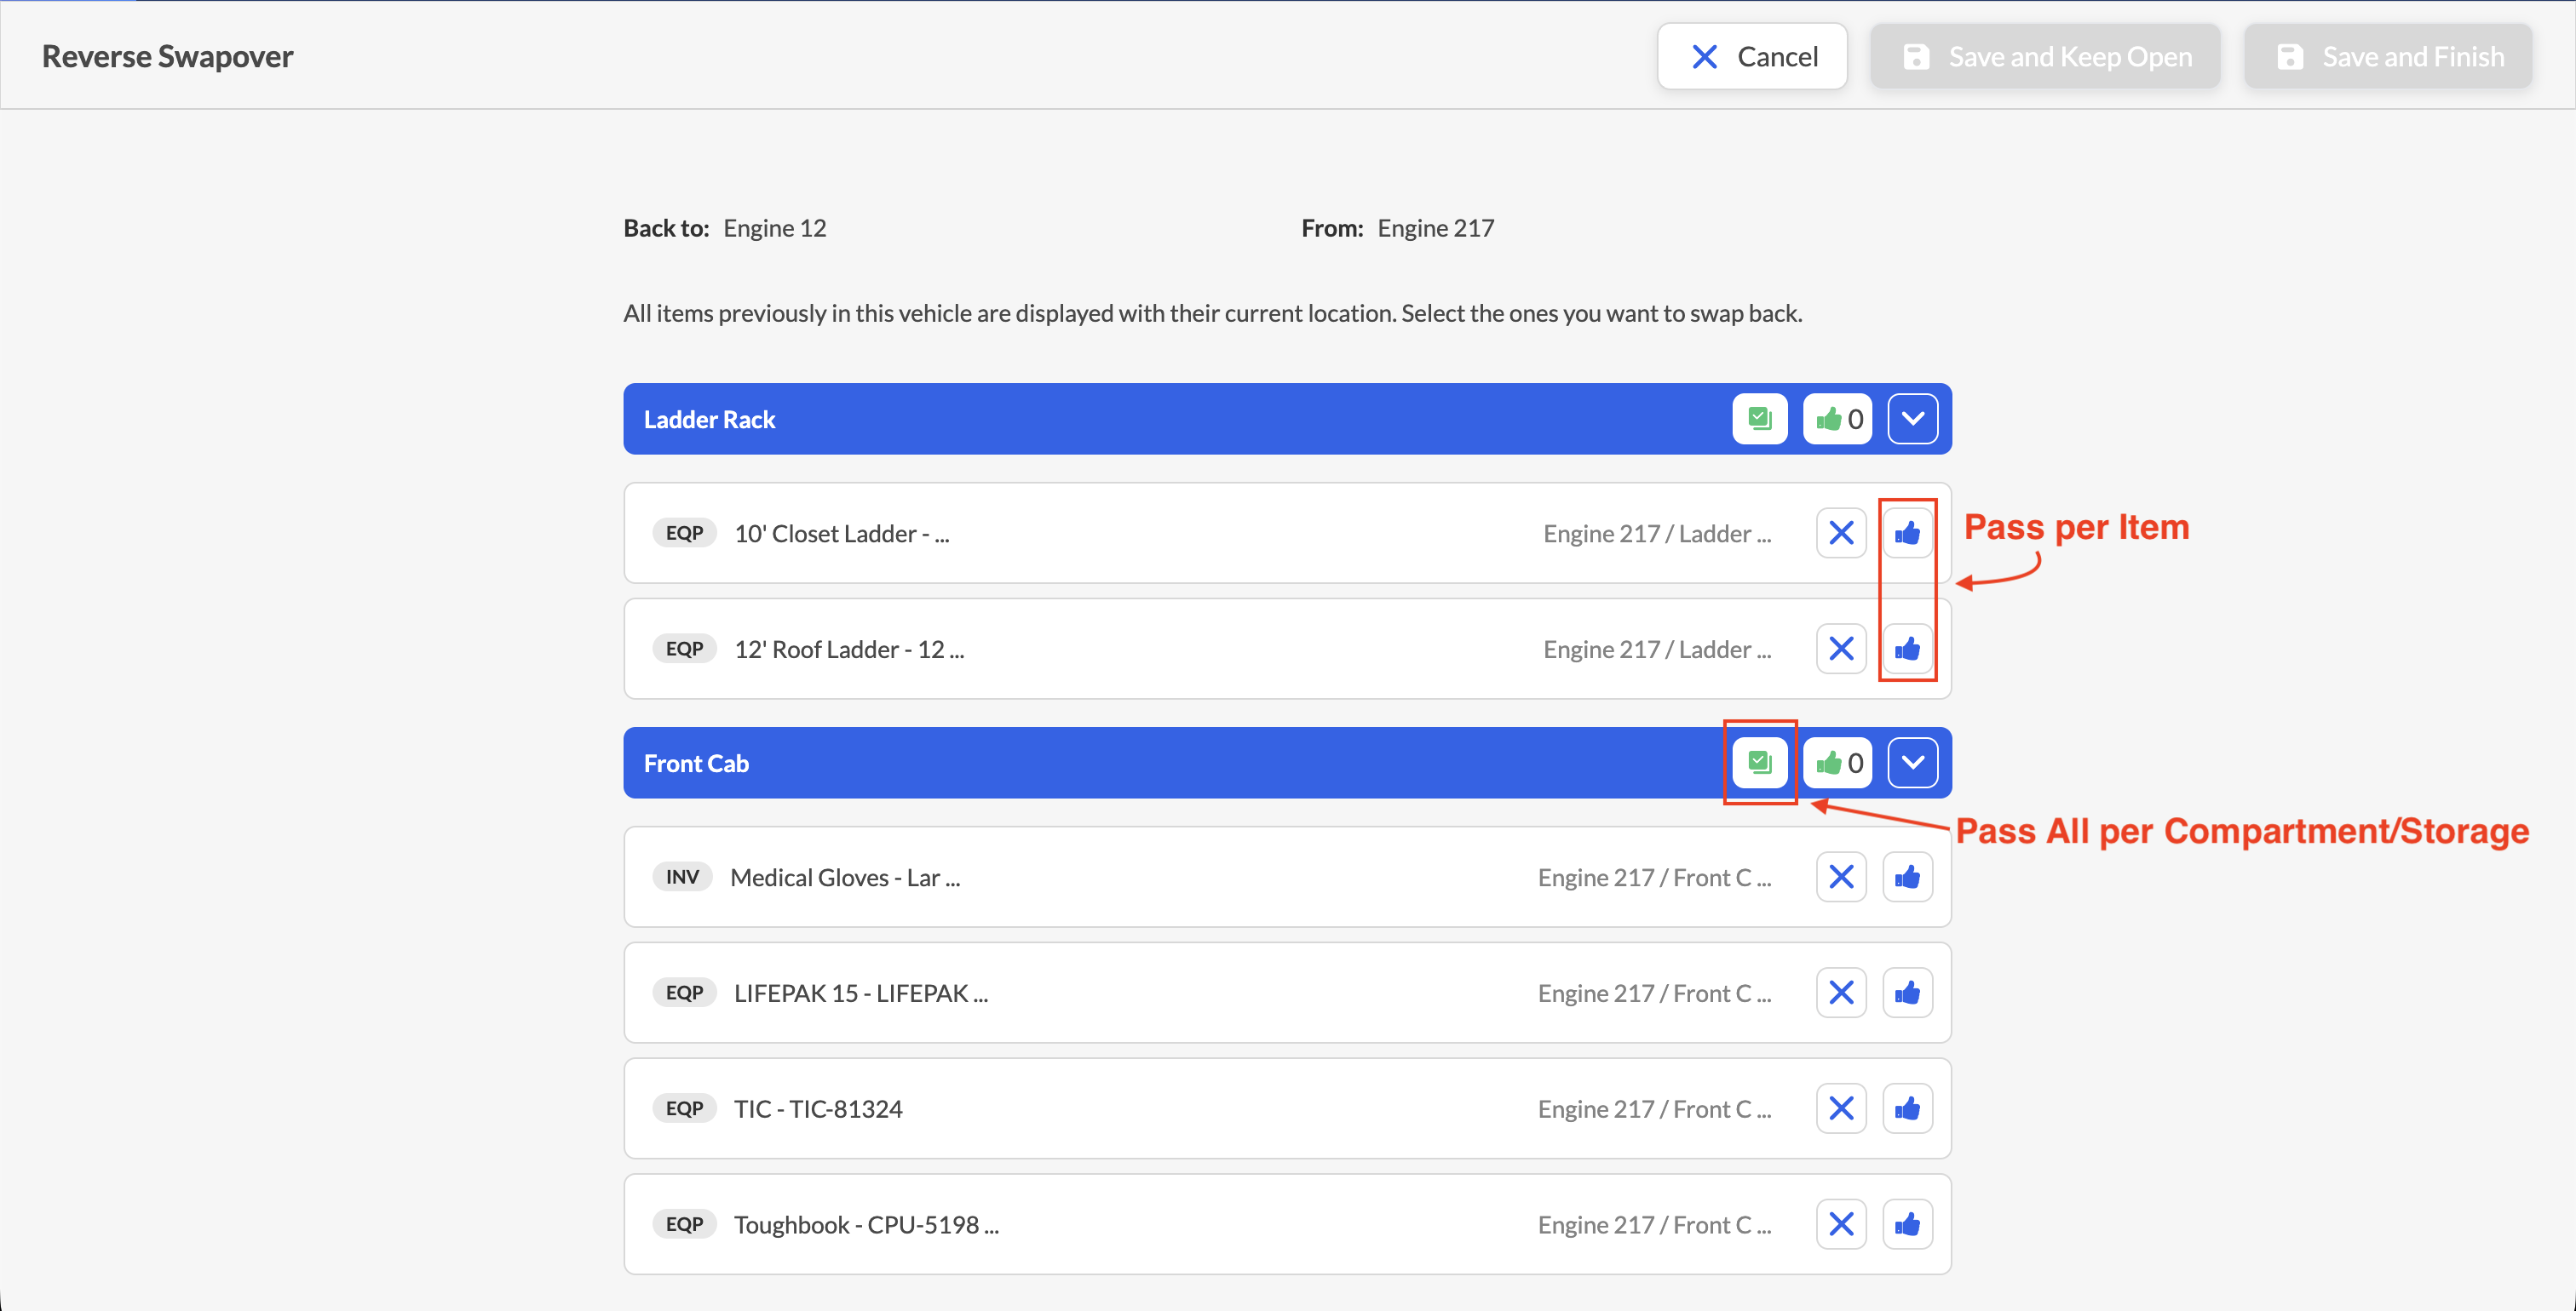Screen dimensions: 2576x1311
Task: Click the Engine 12 back-to value
Action: [775, 228]
